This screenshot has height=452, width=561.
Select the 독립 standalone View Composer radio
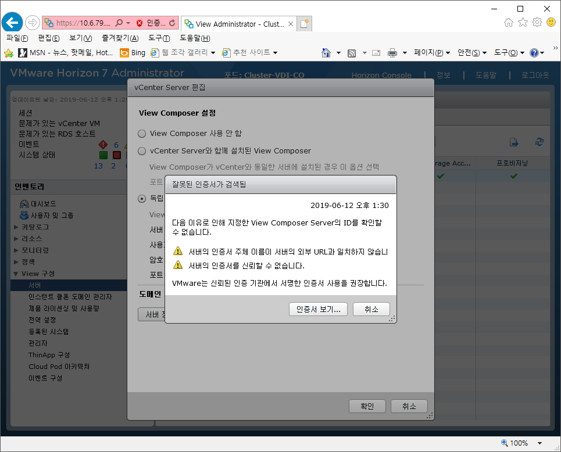coord(142,199)
